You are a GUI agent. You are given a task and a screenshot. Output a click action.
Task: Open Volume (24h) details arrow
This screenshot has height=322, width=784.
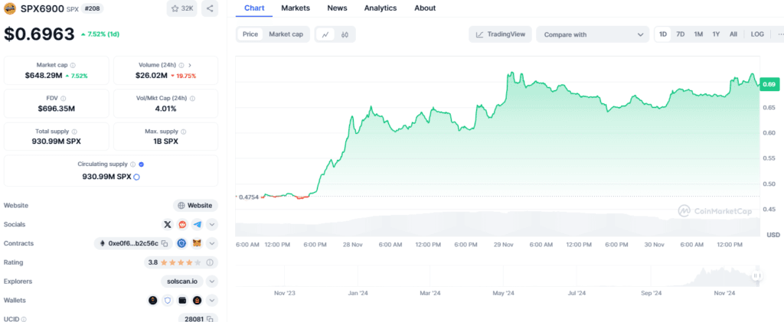pyautogui.click(x=190, y=65)
